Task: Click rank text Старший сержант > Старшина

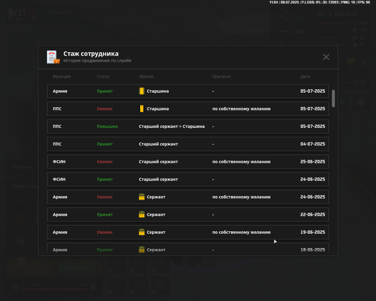Action: click(172, 126)
